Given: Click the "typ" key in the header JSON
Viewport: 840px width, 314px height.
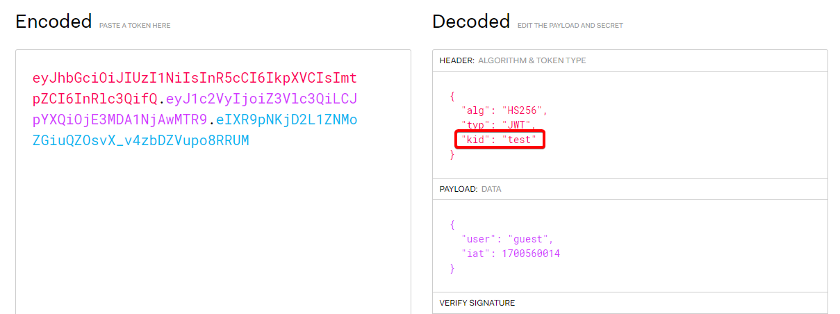Looking at the screenshot, I should [472, 125].
